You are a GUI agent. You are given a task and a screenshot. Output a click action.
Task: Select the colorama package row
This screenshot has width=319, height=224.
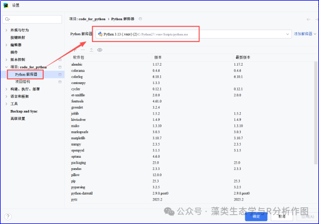point(192,70)
